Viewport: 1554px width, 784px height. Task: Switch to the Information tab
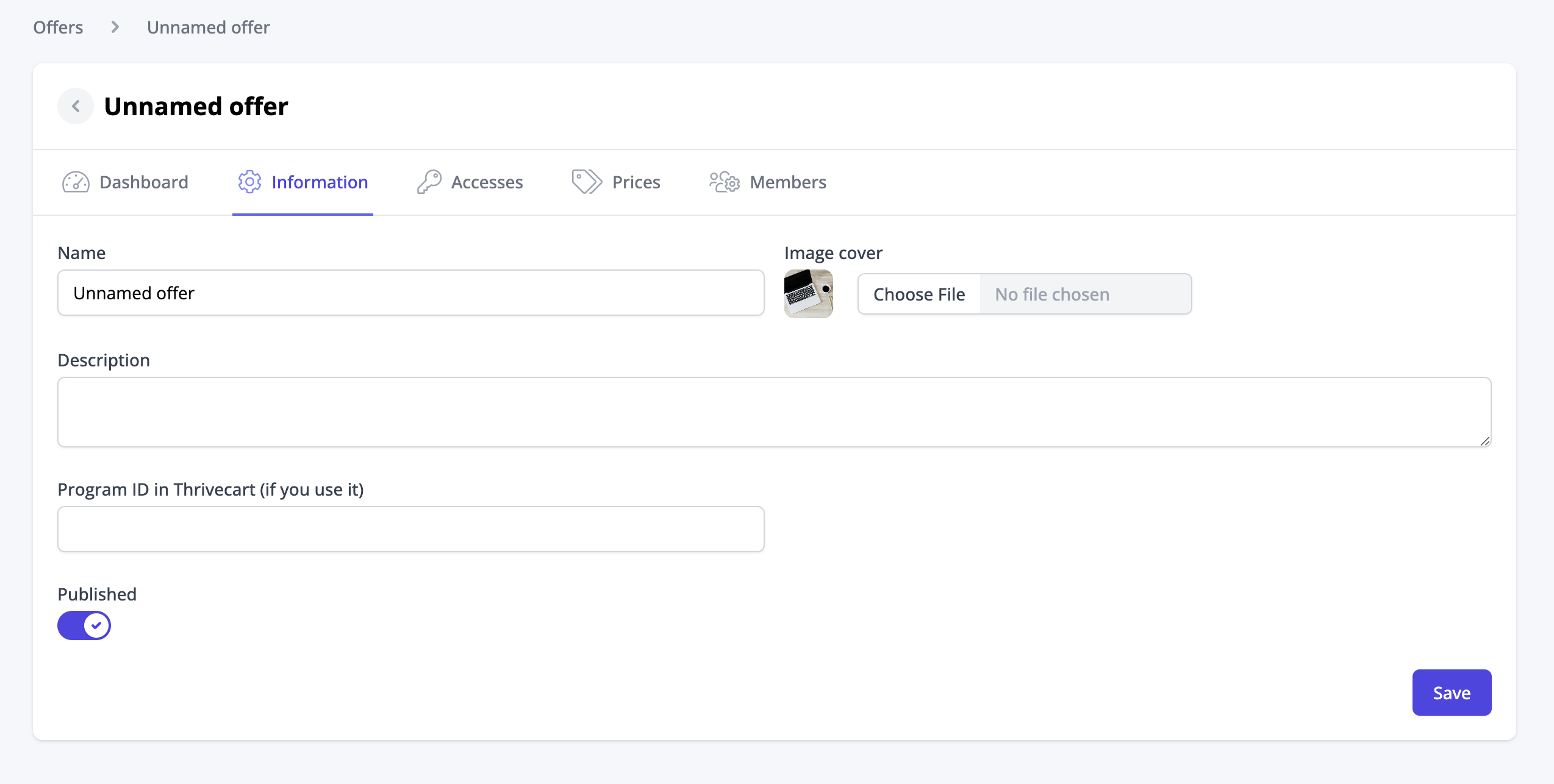tap(303, 182)
